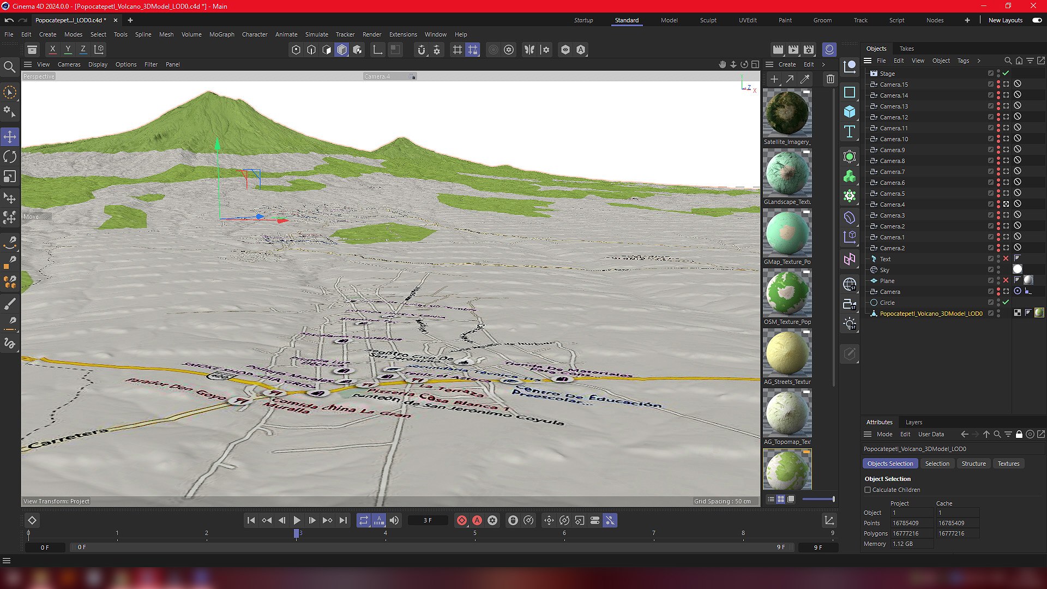Open Edit Render Settings icon
The image size is (1047, 589).
[809, 50]
